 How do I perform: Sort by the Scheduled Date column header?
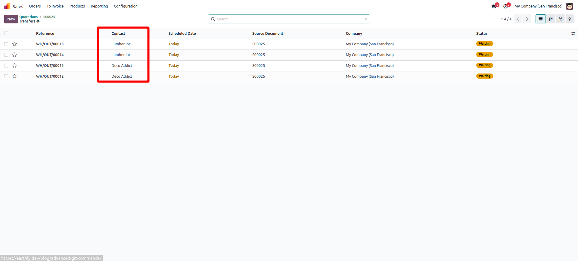coord(182,34)
